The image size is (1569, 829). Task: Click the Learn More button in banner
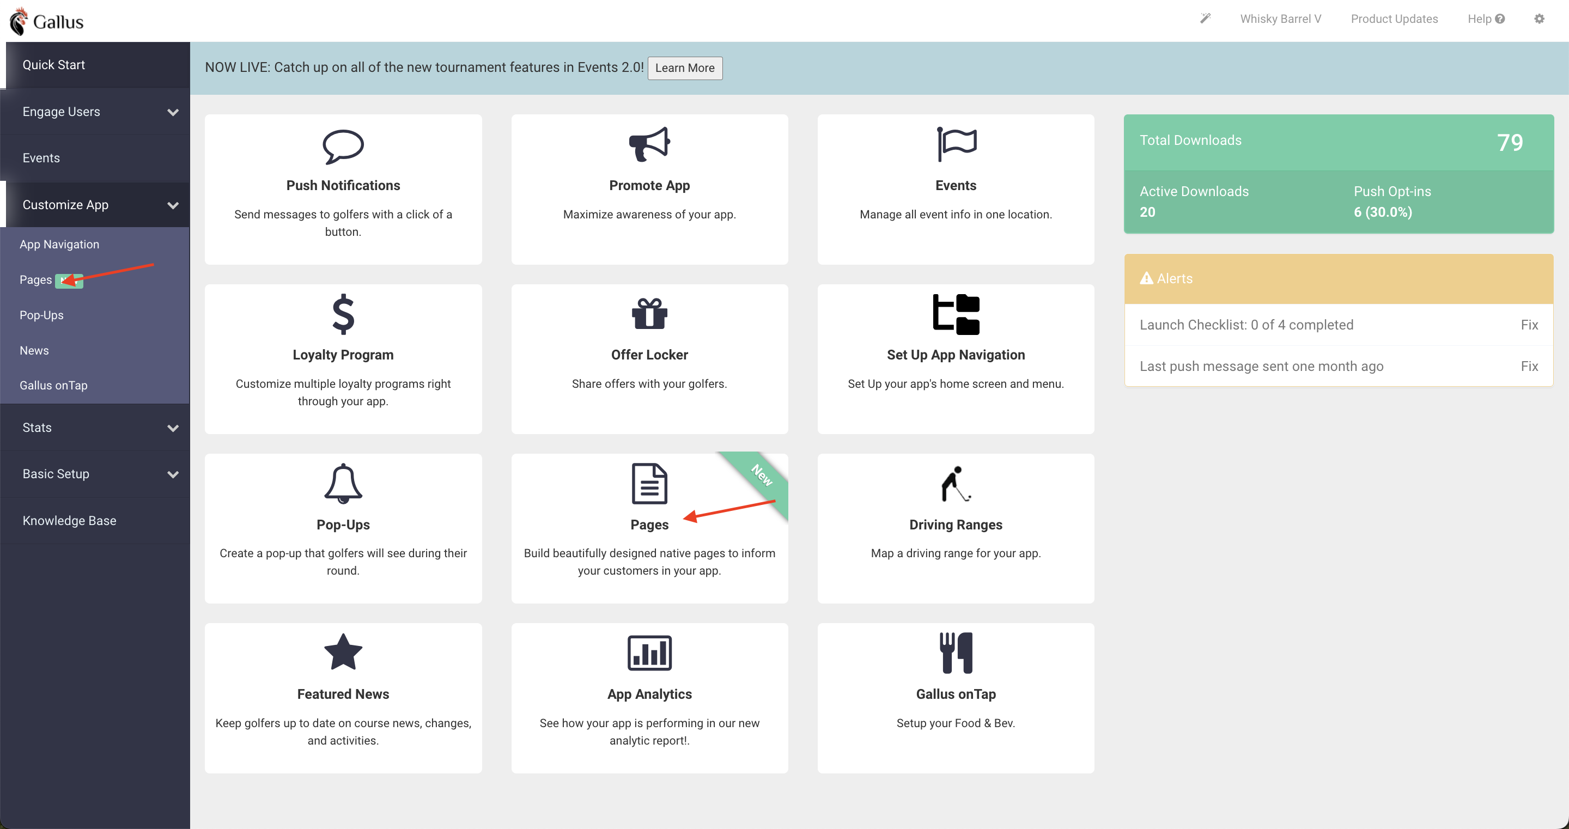pyautogui.click(x=685, y=68)
